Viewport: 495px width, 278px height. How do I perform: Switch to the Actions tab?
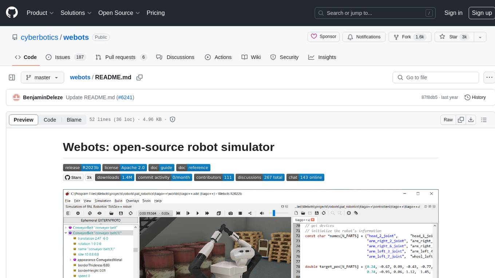click(x=218, y=57)
